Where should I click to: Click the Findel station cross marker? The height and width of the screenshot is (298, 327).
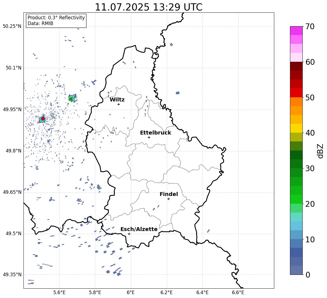168,199
